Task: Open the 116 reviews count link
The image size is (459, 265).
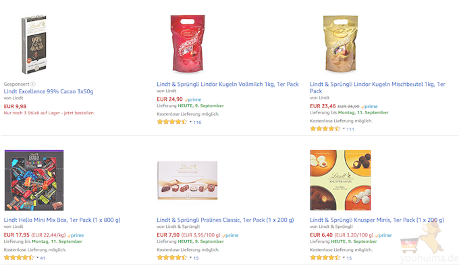Action: coord(197,122)
